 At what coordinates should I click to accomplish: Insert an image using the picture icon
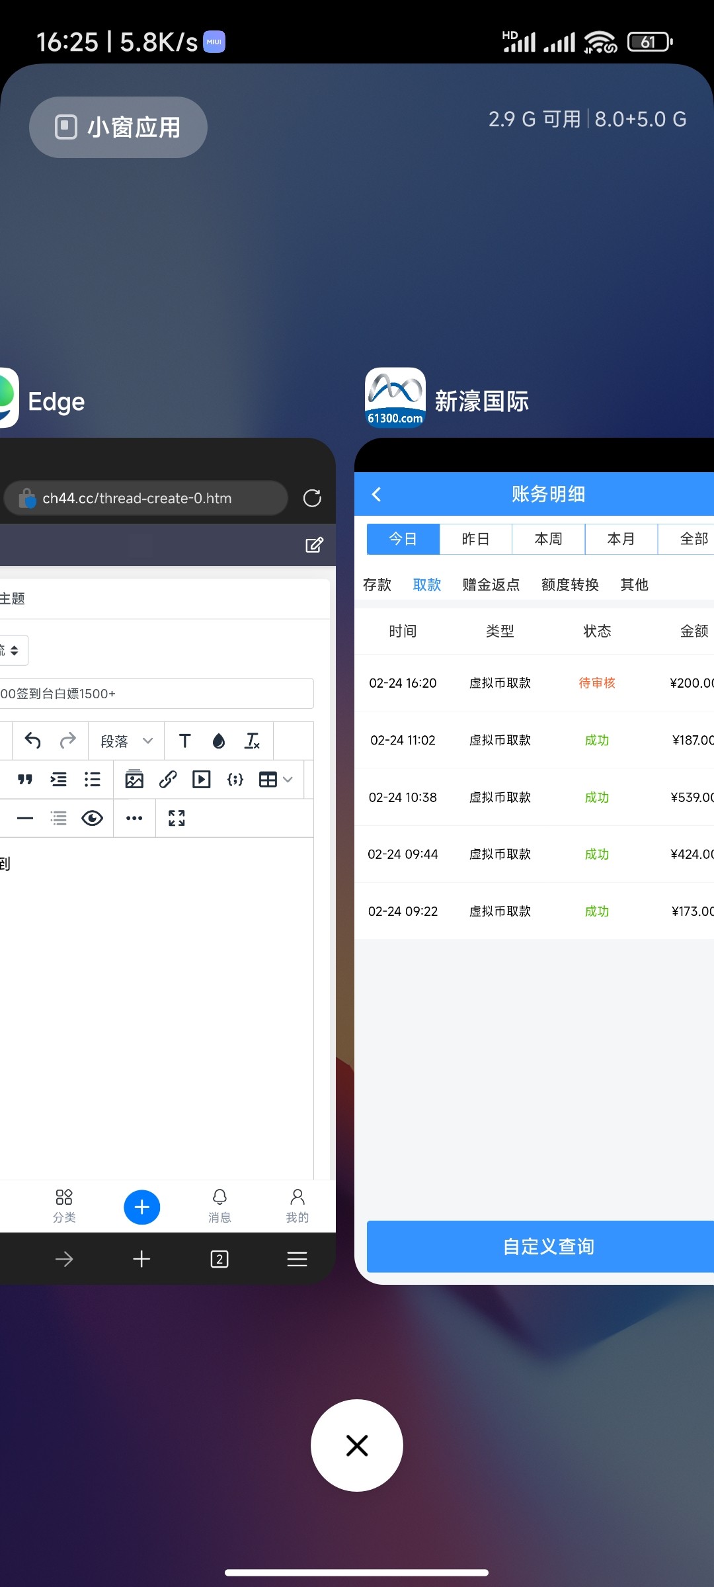(x=134, y=780)
